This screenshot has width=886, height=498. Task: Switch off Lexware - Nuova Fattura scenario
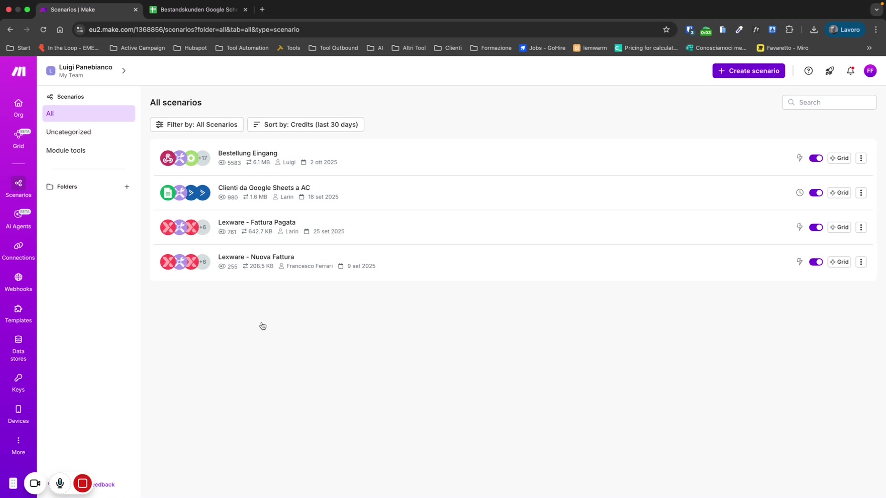tap(815, 262)
